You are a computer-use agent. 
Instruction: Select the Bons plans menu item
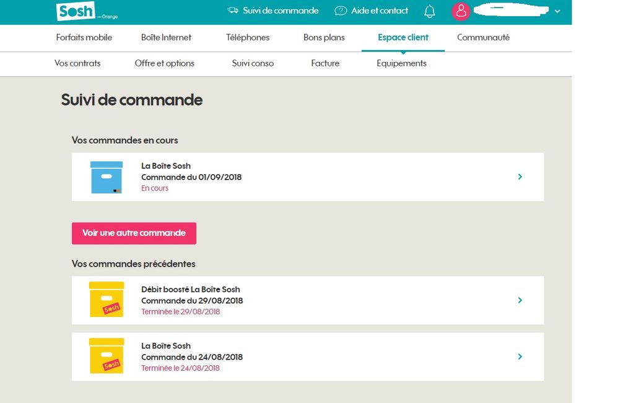[323, 38]
